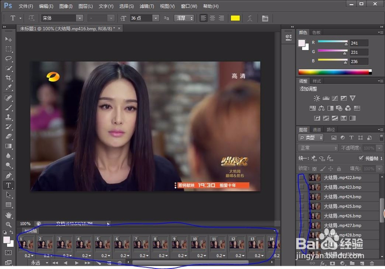
Task: Toggle visibility of layer 大结局.mp423.bmp
Action: tap(302, 187)
